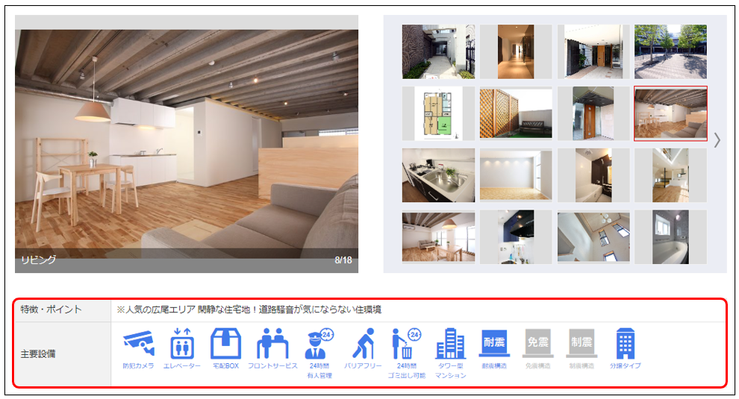This screenshot has width=739, height=399.
Task: Select the blue 耐震構造 icon
Action: pos(494,344)
